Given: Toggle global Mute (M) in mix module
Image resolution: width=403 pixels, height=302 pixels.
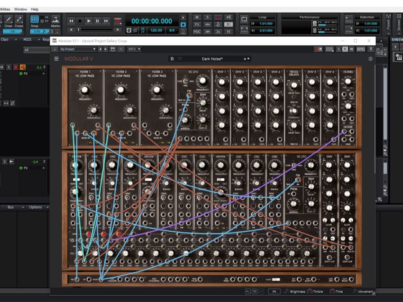Looking at the screenshot, I should click(x=197, y=17).
